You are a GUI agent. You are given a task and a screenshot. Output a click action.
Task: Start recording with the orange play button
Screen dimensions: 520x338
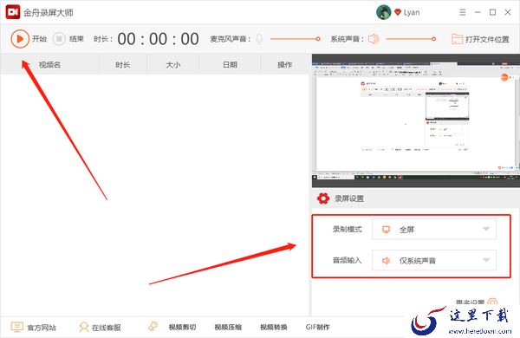(20, 39)
